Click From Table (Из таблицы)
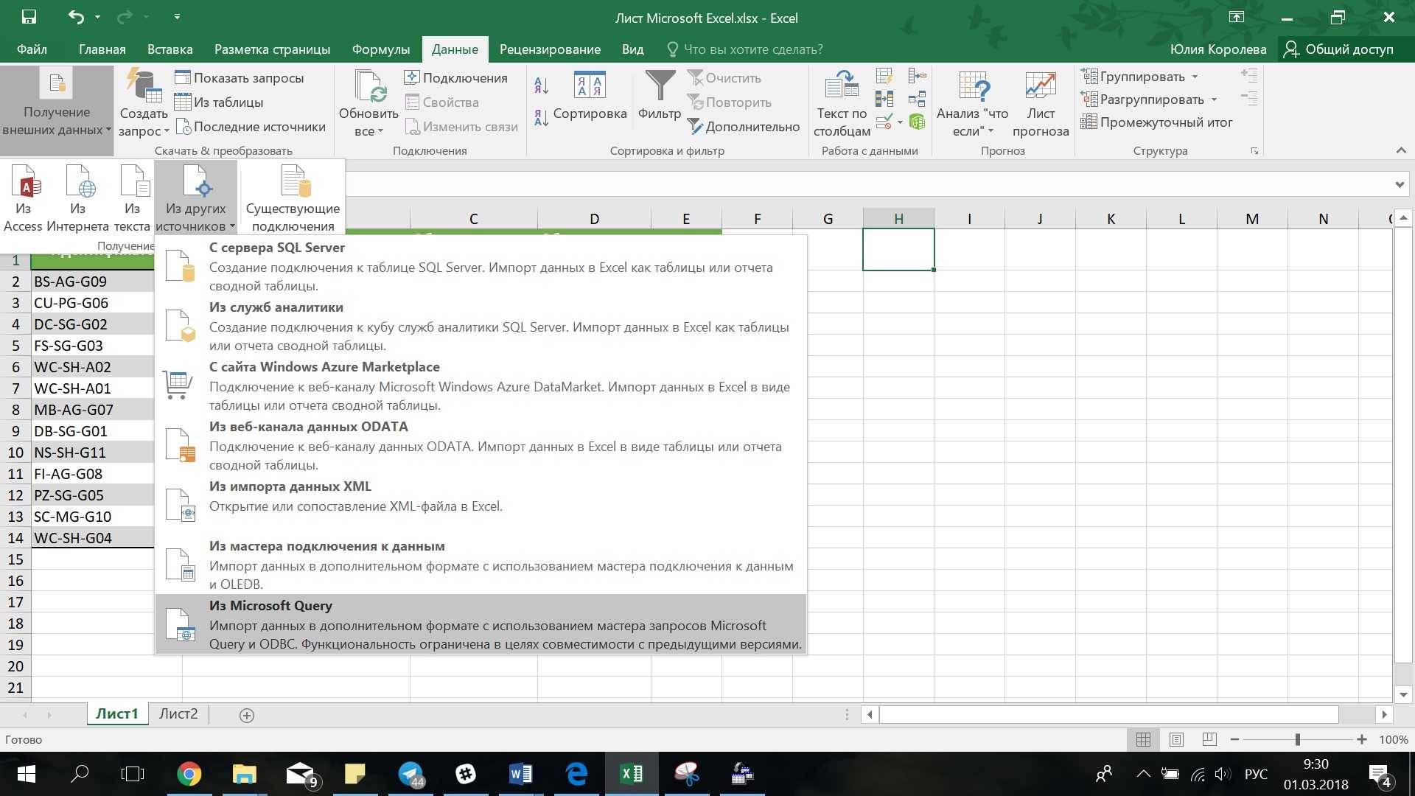The image size is (1415, 796). coord(219,102)
